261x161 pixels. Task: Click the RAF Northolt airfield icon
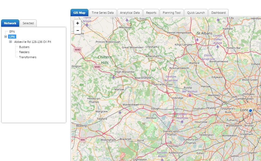point(190,95)
